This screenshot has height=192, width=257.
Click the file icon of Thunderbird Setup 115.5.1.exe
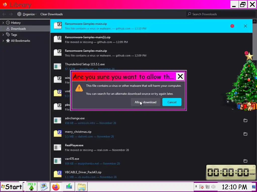pyautogui.click(x=57, y=66)
